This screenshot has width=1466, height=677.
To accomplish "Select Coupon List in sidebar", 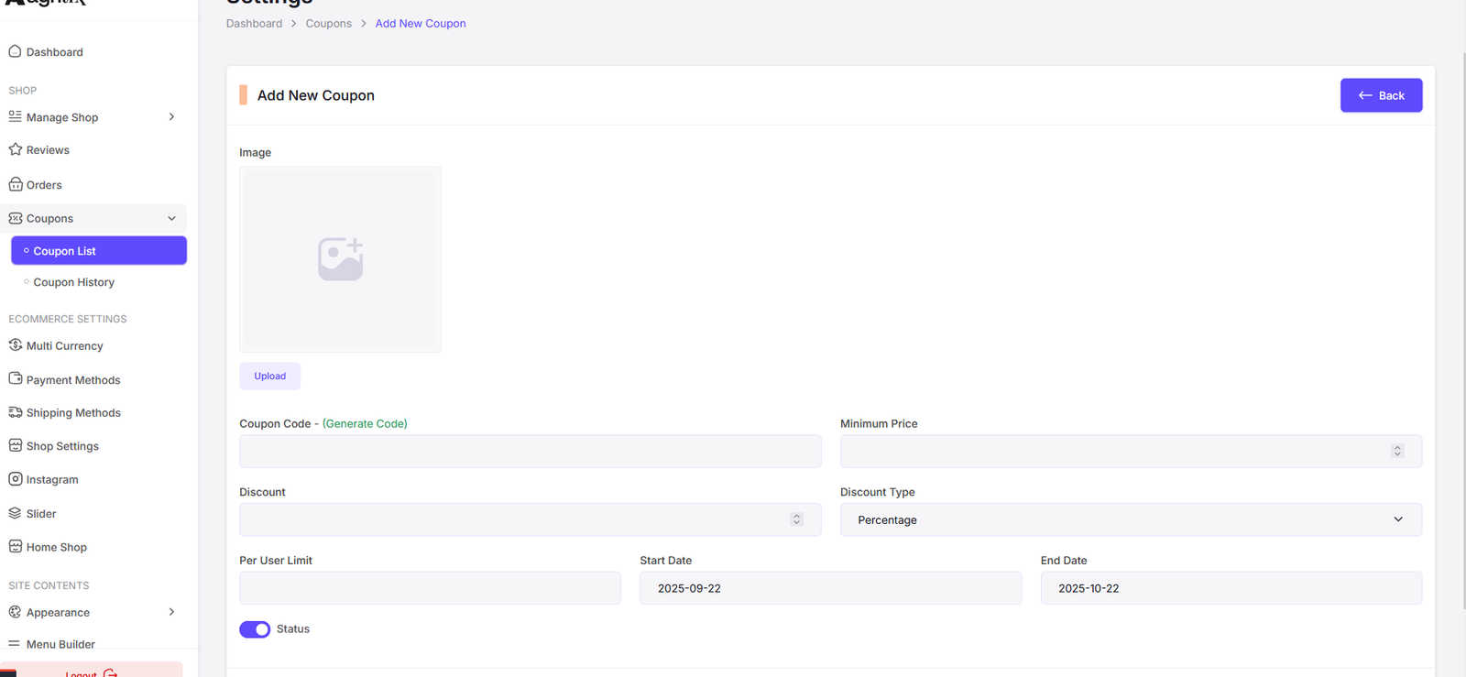I will [99, 251].
